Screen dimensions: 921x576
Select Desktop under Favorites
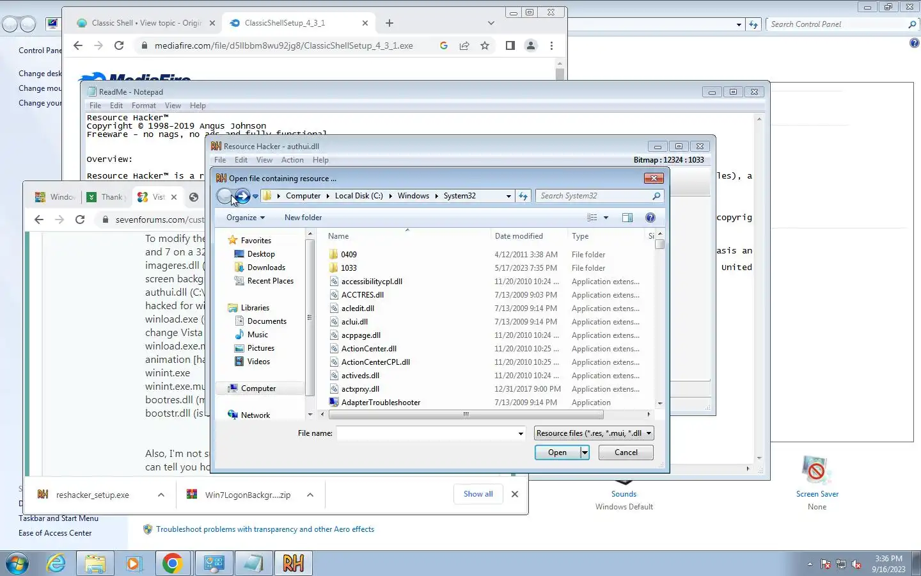(261, 254)
